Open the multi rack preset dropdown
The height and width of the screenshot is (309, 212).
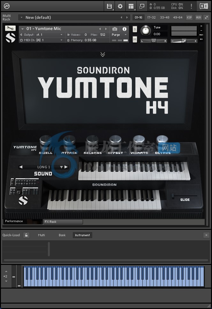21,17
